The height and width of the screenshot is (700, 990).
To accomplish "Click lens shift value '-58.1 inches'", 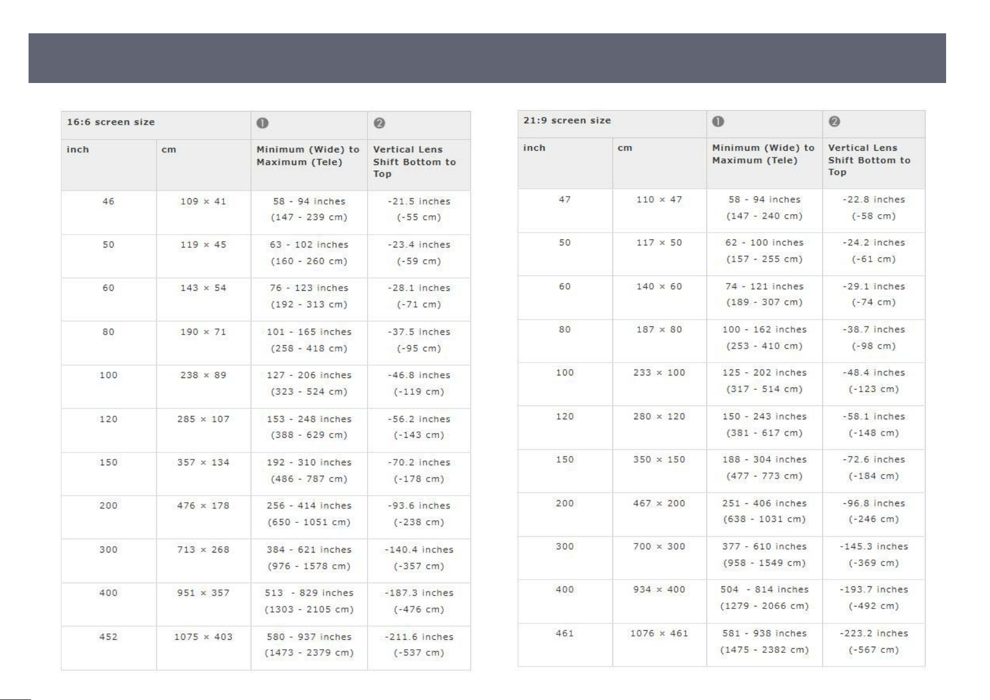I will tap(874, 417).
